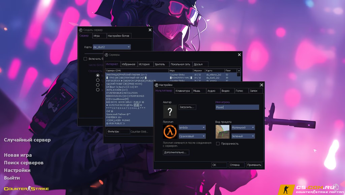
Task: Sort servers by the Карта column
Action: pos(215,71)
